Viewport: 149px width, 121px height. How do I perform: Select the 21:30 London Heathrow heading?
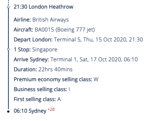point(43,7)
